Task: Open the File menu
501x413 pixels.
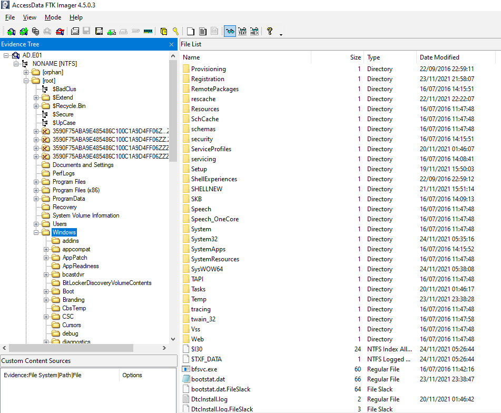Action: point(10,17)
